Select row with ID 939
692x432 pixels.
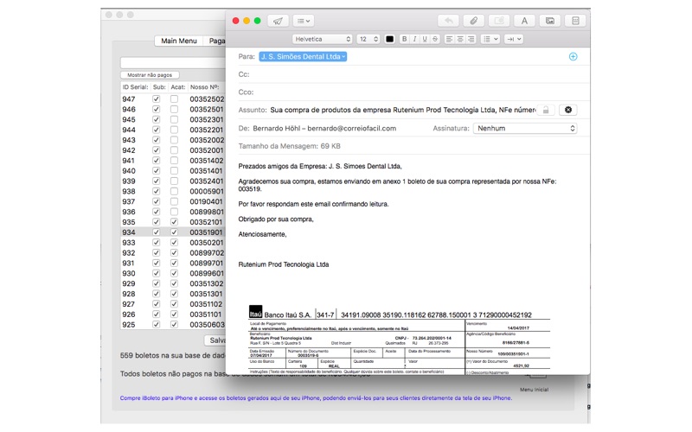(173, 181)
